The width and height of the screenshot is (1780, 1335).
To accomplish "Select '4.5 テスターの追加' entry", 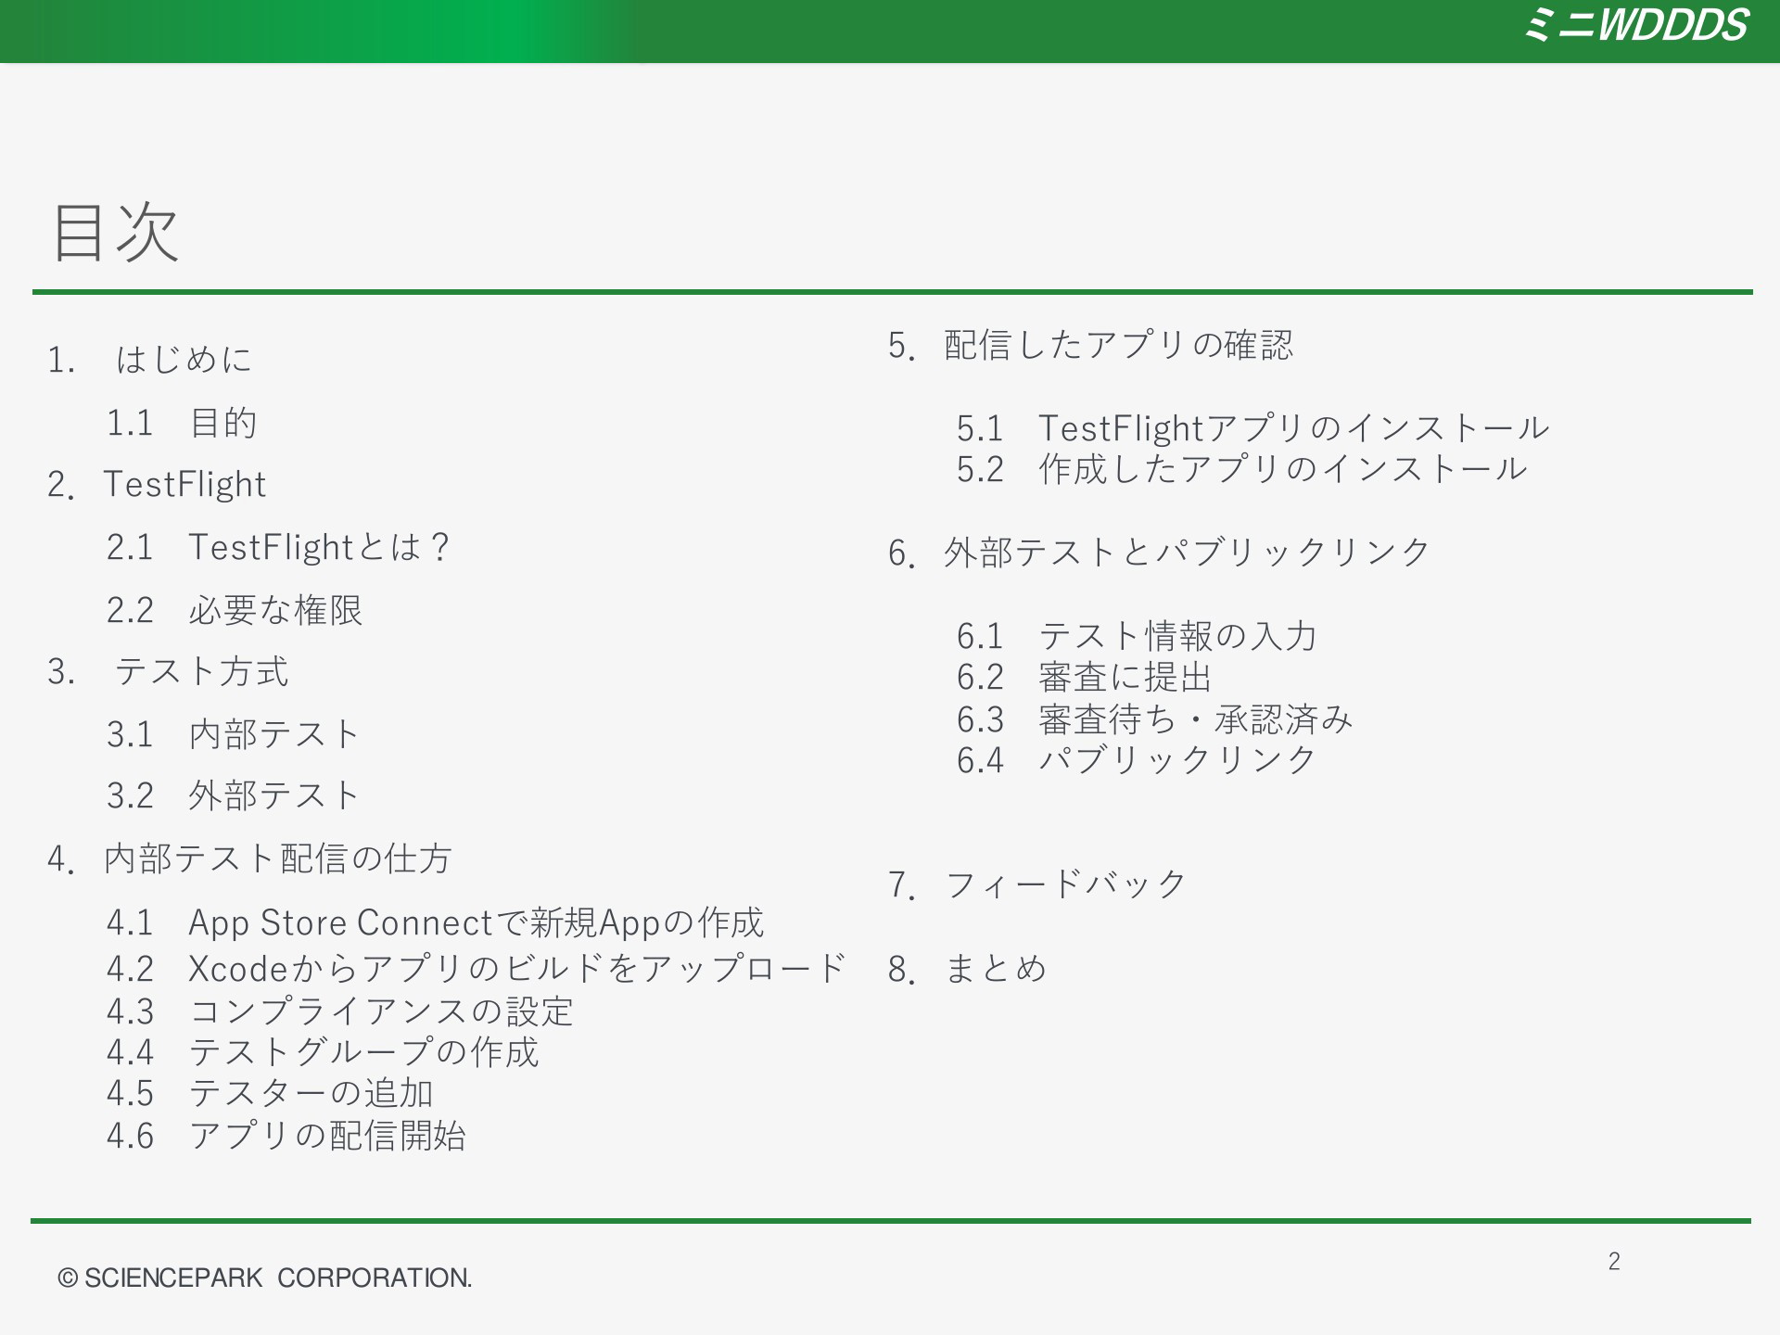I will 270,1093.
